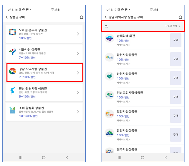Tap recent apps button on right phone
The image size is (189, 166).
tap(119, 158)
